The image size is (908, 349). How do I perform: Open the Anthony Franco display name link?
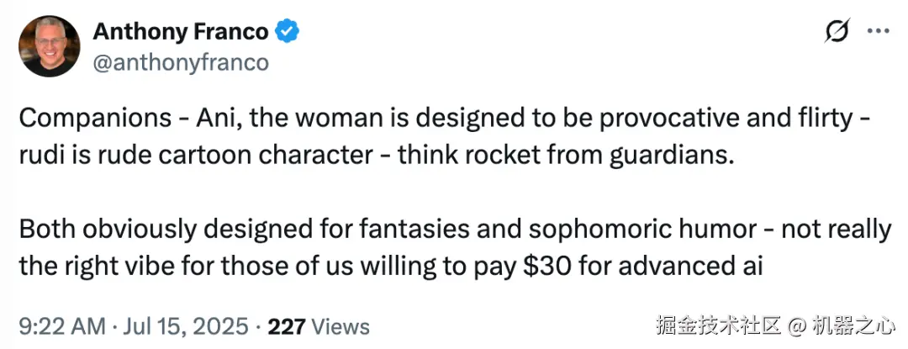180,32
